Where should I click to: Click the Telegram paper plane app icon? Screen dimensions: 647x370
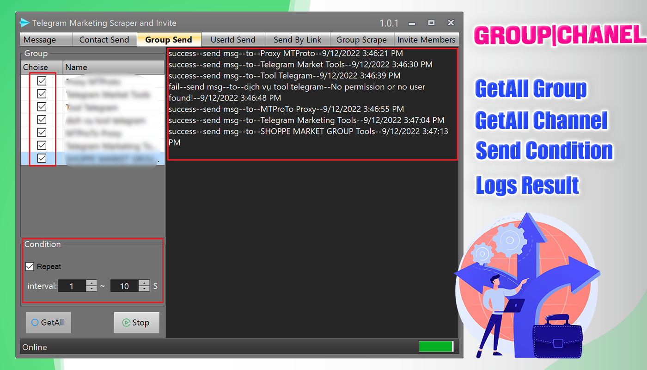24,23
